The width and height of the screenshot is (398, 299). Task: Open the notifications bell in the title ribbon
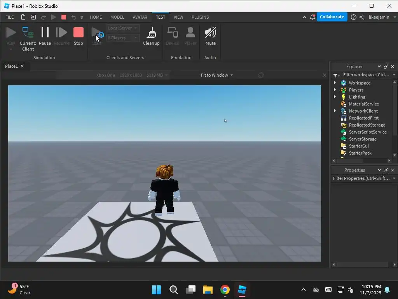coord(312,17)
